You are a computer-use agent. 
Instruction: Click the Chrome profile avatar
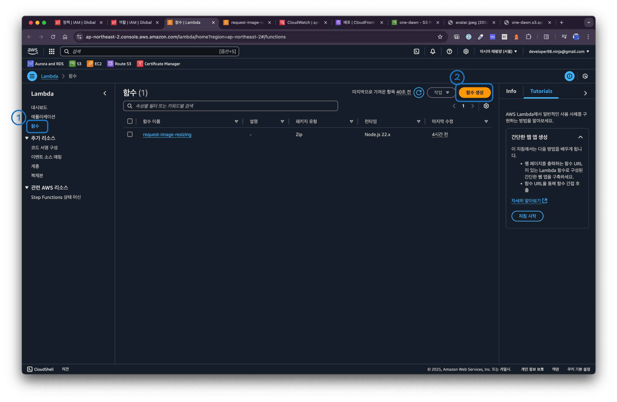[576, 37]
